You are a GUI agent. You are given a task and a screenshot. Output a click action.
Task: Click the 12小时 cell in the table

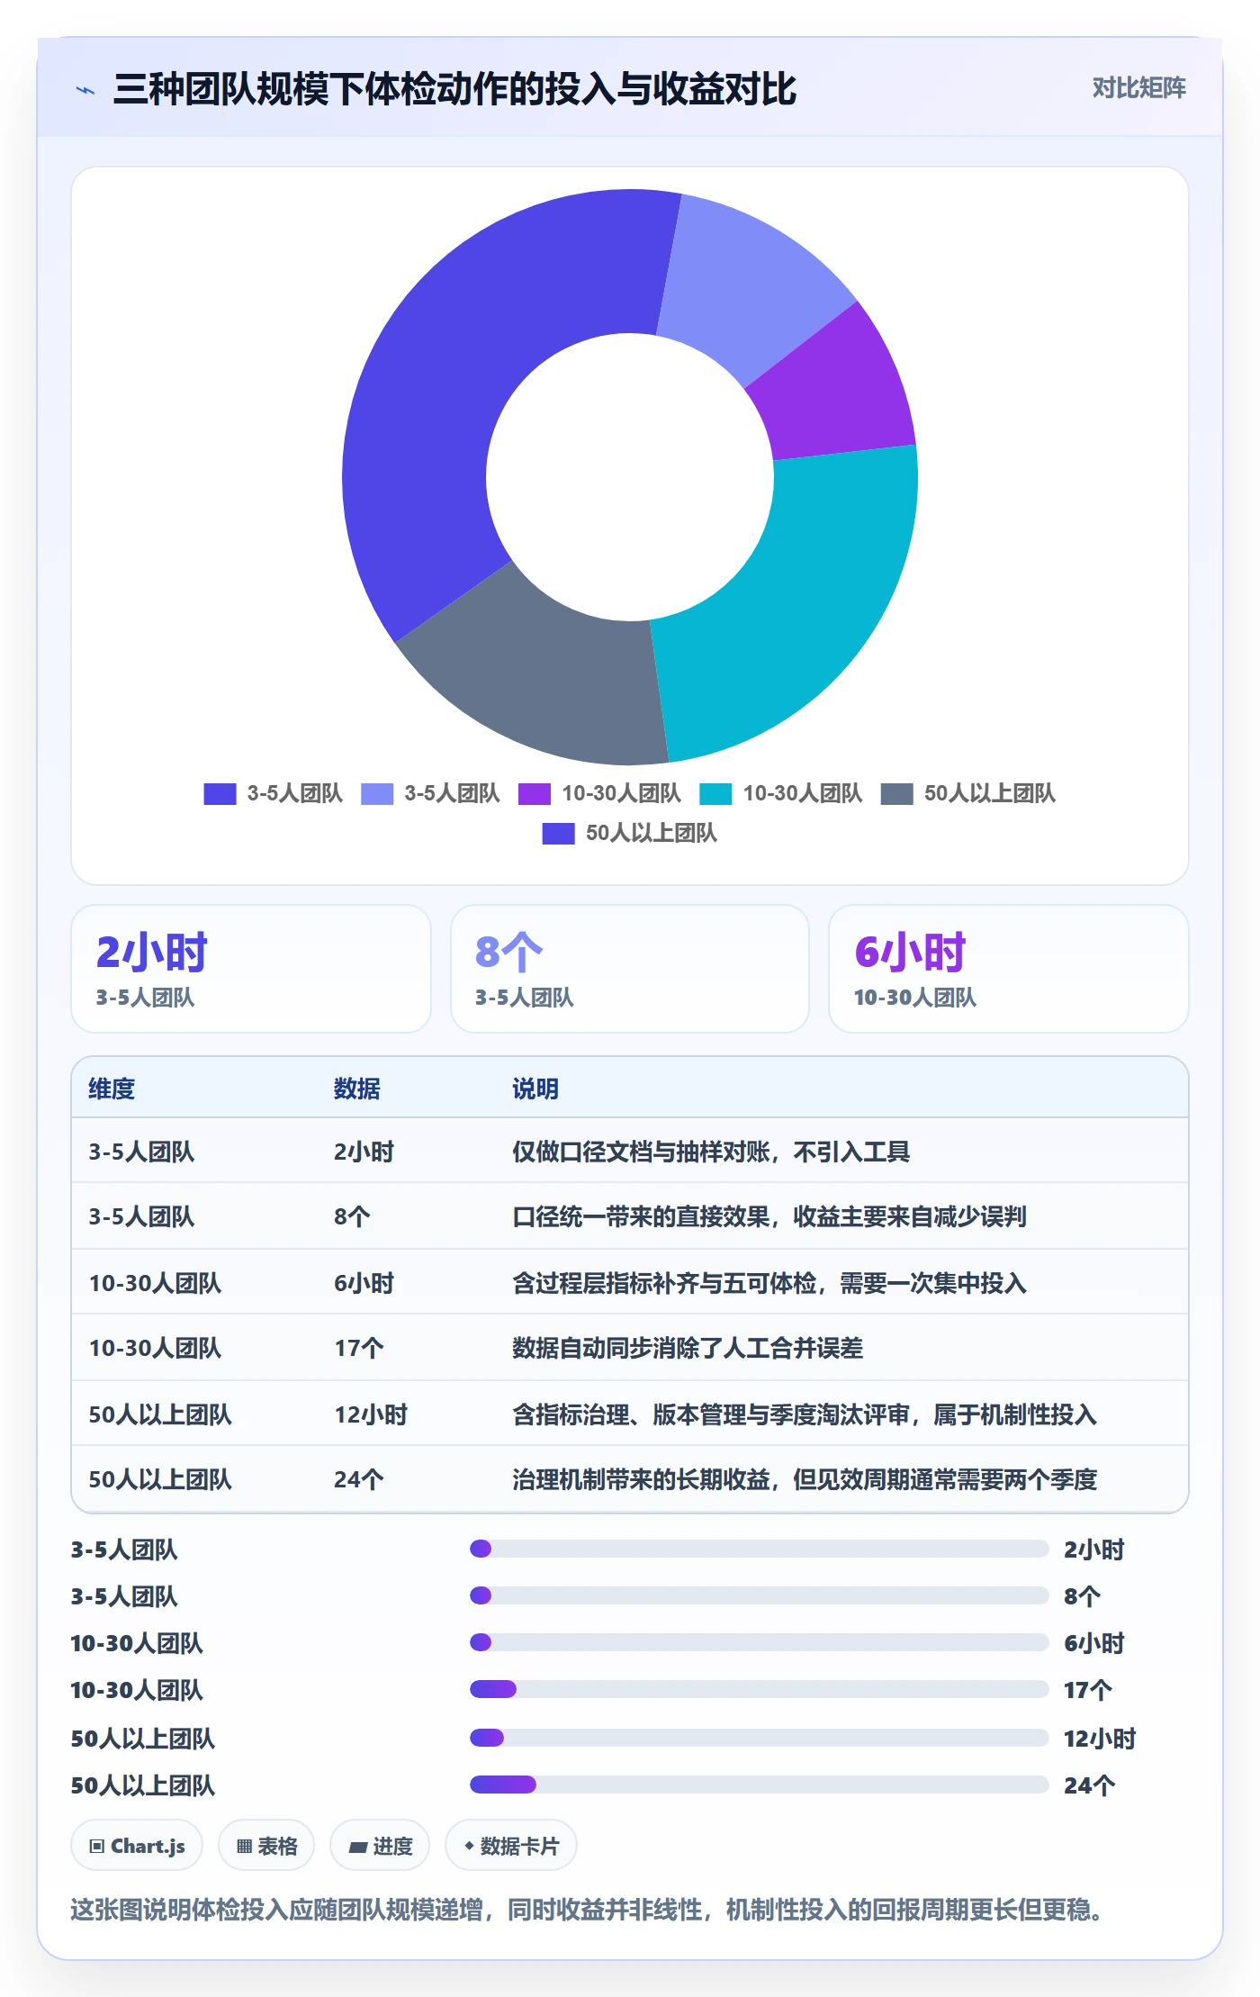[371, 1414]
